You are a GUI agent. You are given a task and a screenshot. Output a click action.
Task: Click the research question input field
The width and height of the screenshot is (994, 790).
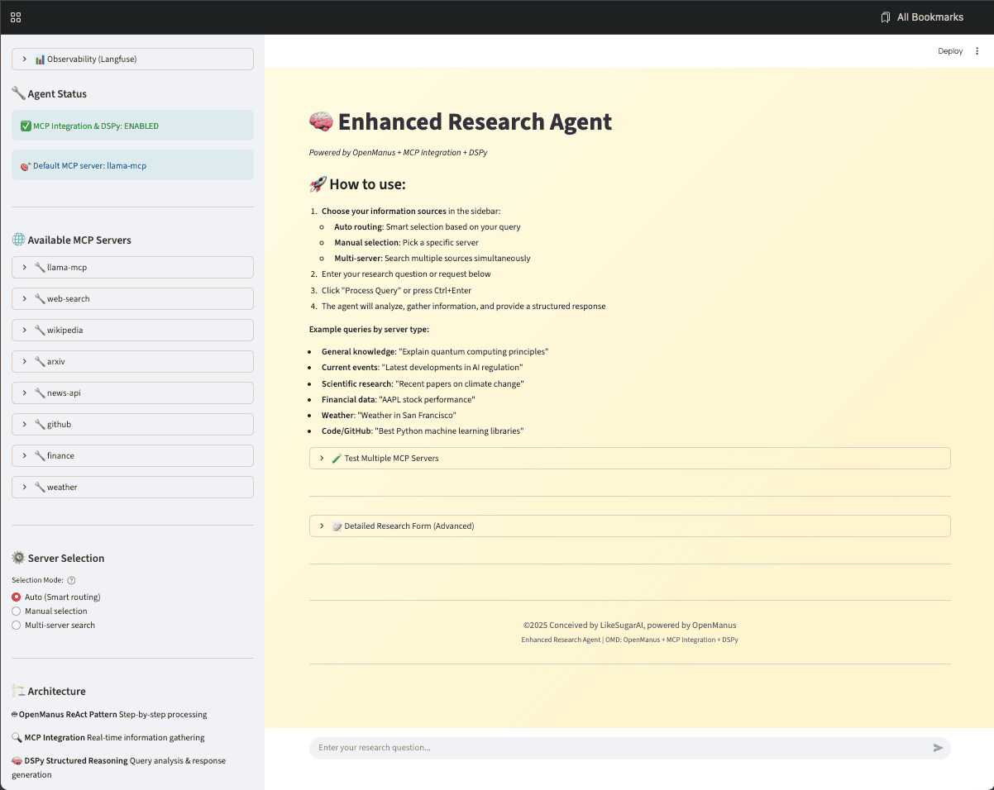pos(620,748)
